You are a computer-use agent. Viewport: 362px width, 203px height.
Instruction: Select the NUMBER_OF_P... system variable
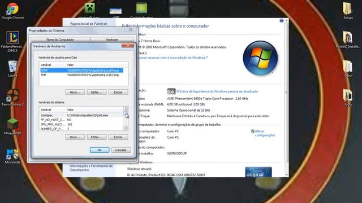pos(81,129)
